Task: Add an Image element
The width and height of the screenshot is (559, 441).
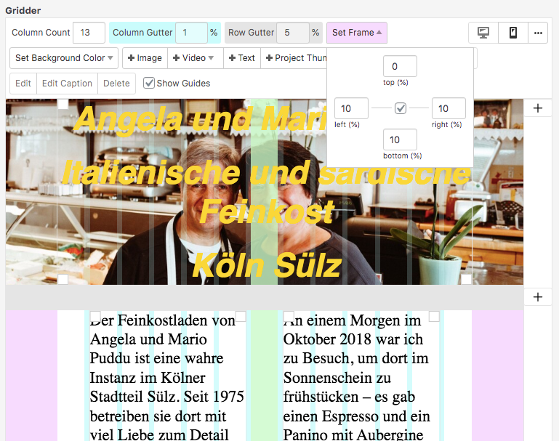Action: click(x=145, y=58)
